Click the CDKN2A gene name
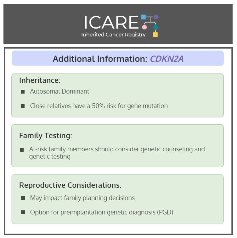This screenshot has height=238, width=237. (x=167, y=59)
